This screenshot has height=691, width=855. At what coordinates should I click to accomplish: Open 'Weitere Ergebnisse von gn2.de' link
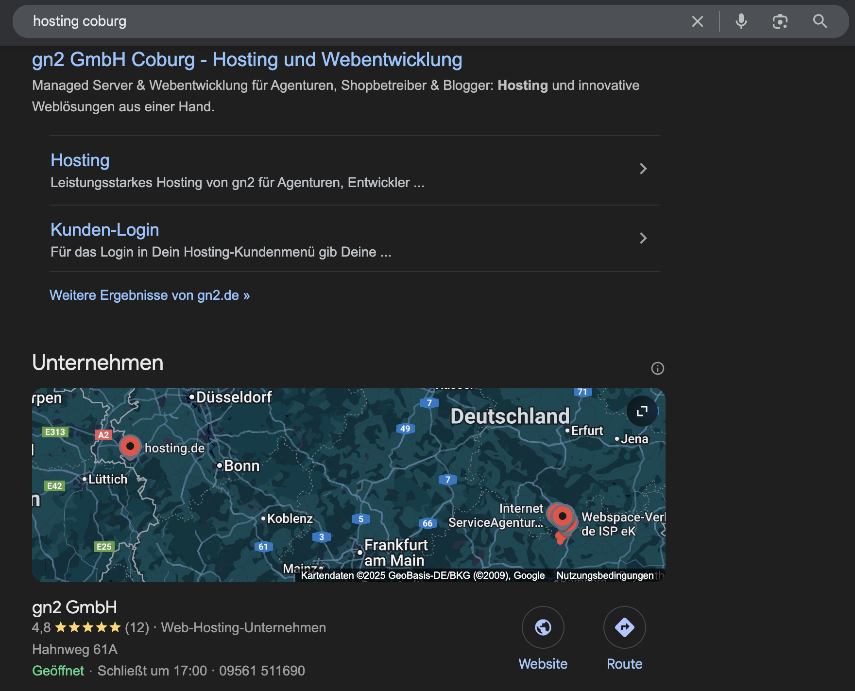coord(150,295)
